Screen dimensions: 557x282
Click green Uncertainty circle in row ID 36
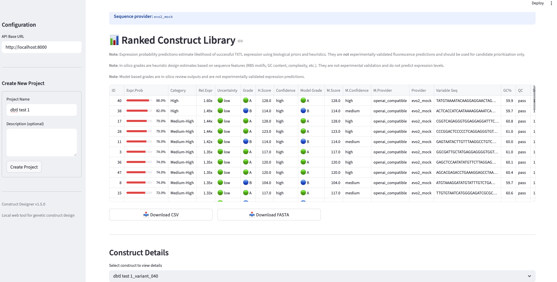coord(220,162)
